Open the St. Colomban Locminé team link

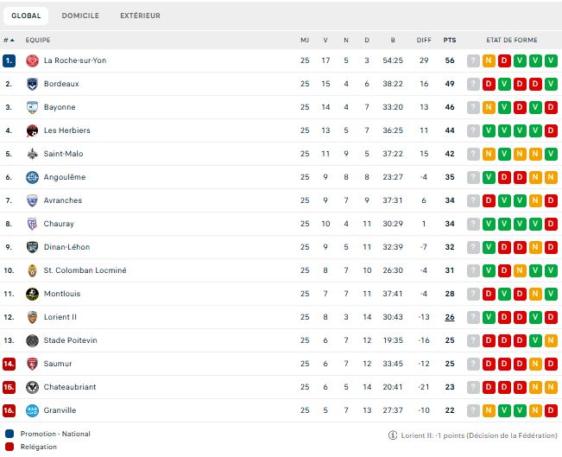pyautogui.click(x=85, y=270)
